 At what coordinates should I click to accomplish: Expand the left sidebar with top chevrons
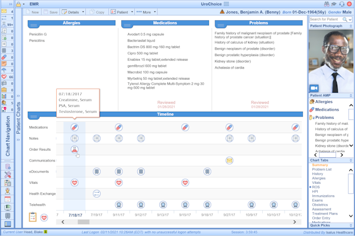(10, 4)
